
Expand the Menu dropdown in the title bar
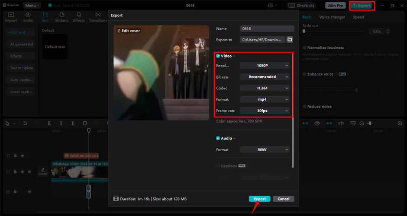[x=32, y=5]
